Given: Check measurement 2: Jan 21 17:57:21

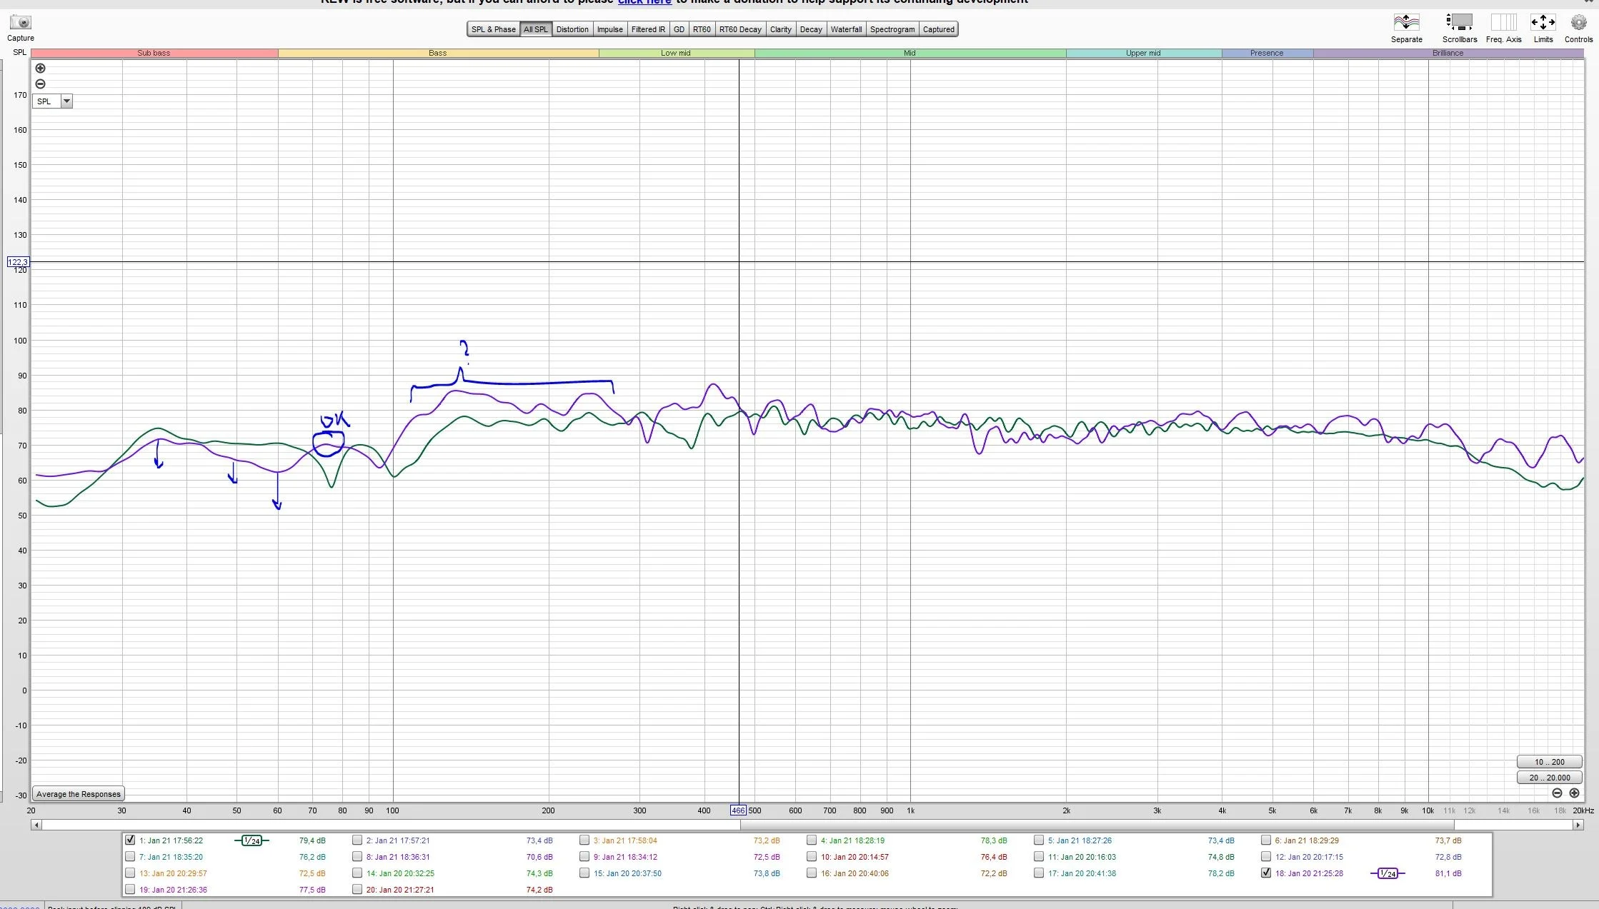Looking at the screenshot, I should point(357,840).
